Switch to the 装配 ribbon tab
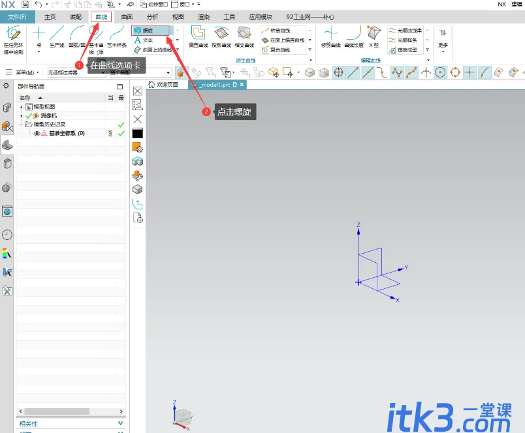525x433 pixels. (x=76, y=17)
